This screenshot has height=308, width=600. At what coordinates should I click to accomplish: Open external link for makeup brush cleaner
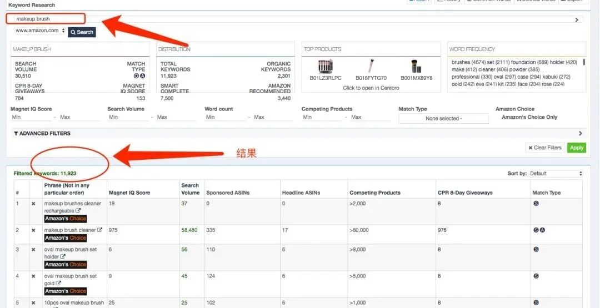[99, 230]
